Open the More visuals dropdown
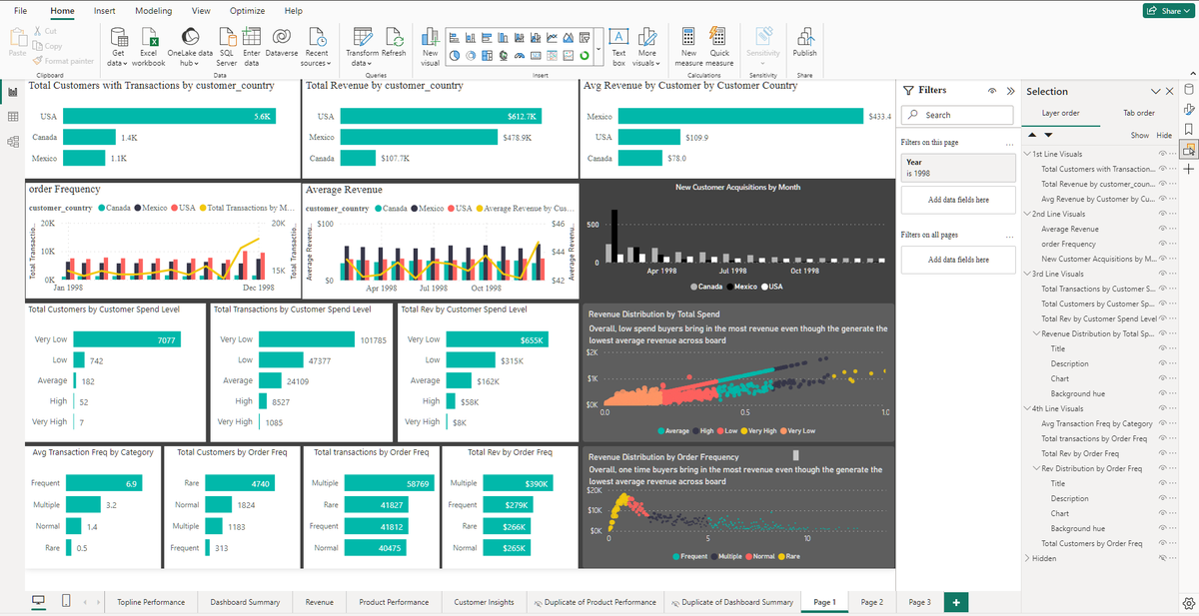Screen dimensions: 1199x616 [647, 47]
